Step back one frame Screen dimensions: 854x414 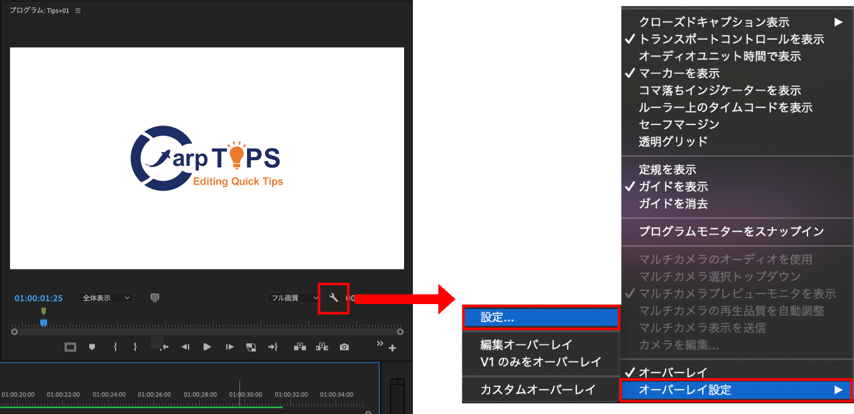pyautogui.click(x=185, y=347)
